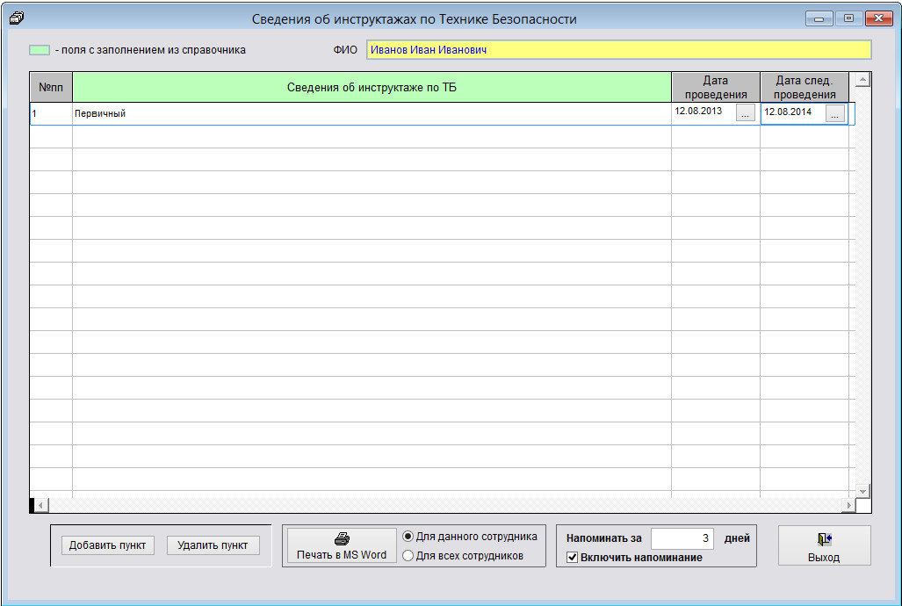This screenshot has width=902, height=606.
Task: Click horizontal scrollbar right arrow
Action: [x=848, y=505]
